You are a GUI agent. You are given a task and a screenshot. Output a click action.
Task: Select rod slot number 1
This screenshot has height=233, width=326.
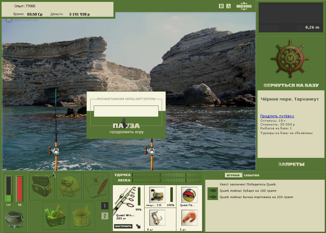click(x=104, y=206)
